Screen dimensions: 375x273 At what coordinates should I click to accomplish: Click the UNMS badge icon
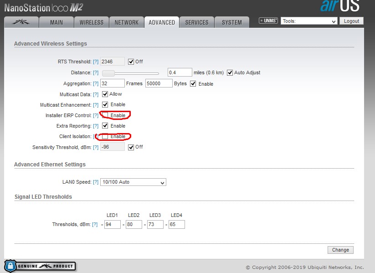point(268,21)
